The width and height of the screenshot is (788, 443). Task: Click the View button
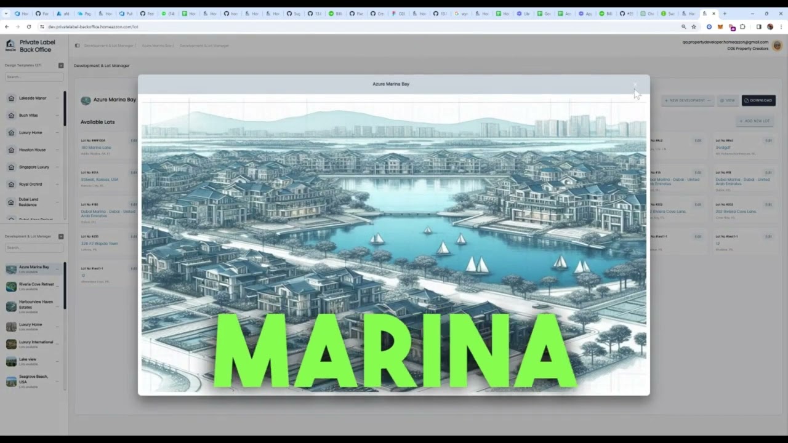(728, 100)
